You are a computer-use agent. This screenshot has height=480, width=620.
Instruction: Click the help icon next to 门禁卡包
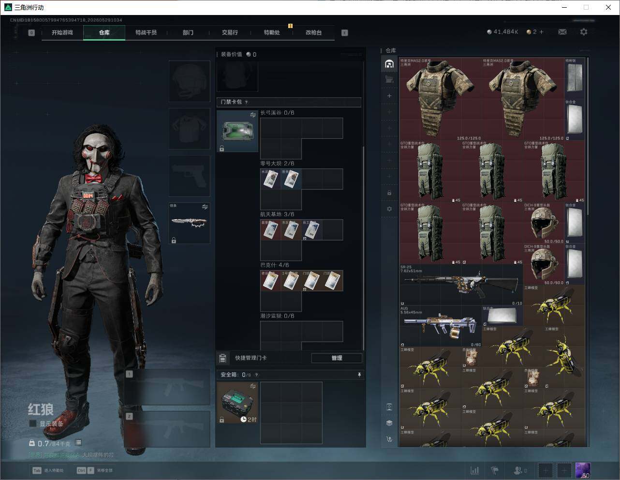click(247, 102)
